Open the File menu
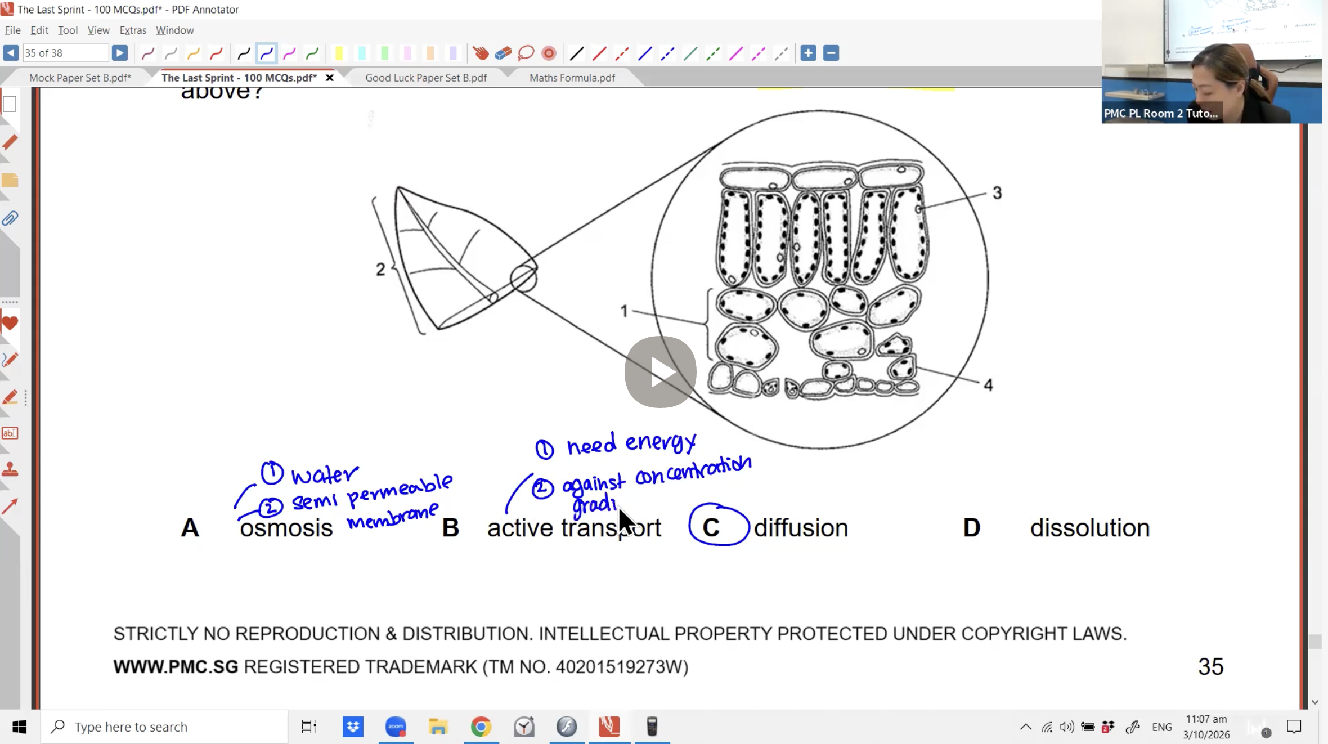This screenshot has height=744, width=1328. pos(12,30)
